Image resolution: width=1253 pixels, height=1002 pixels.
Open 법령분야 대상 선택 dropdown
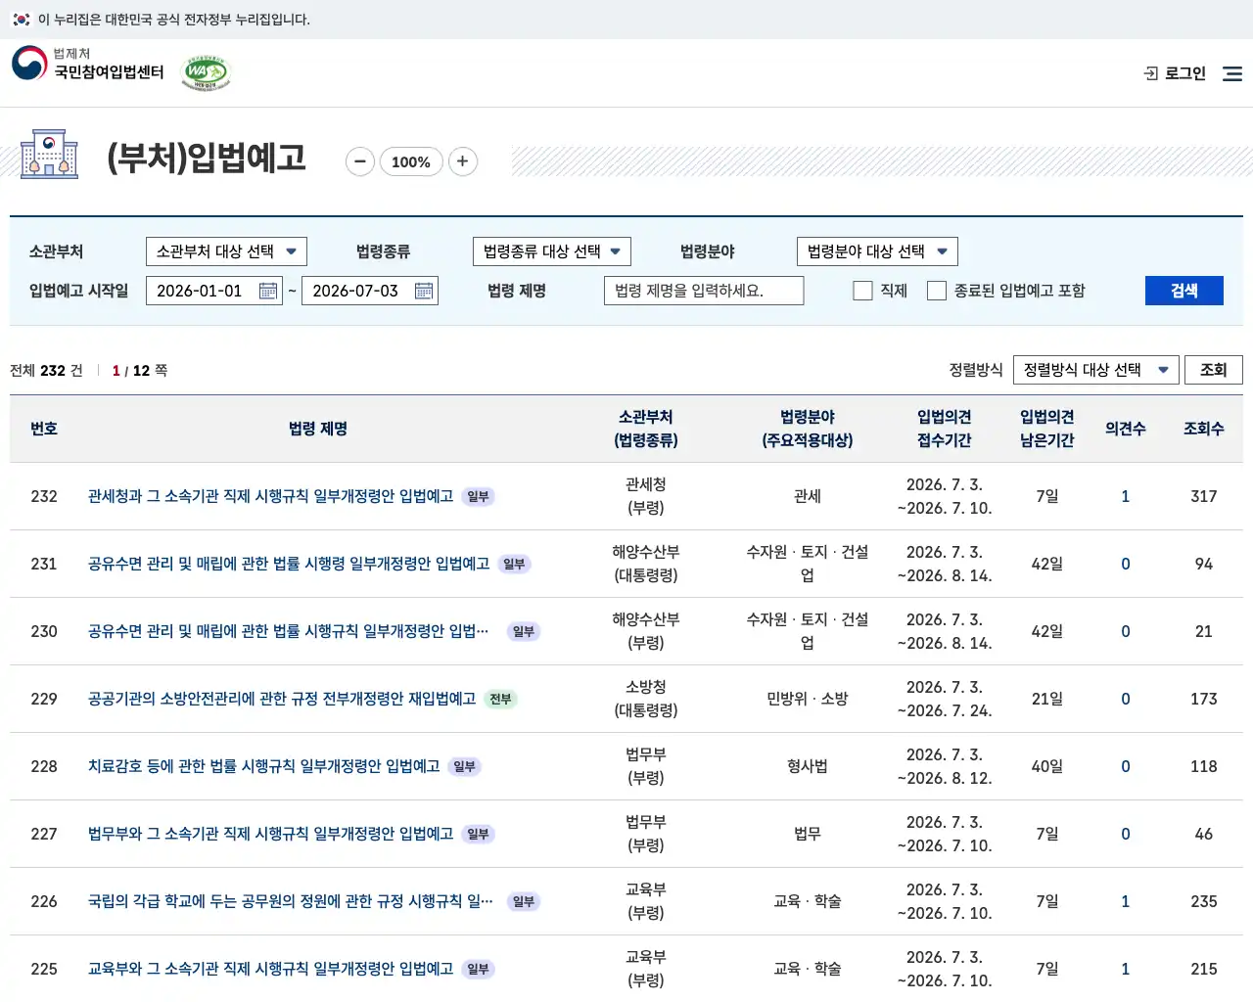877,251
